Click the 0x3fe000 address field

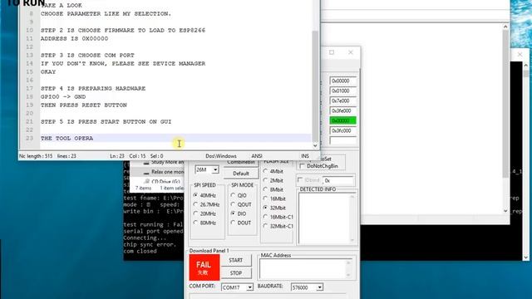point(342,110)
